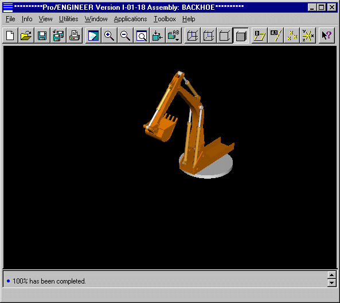Toggle datum planes display
The height and width of the screenshot is (303, 340).
[x=260, y=36]
